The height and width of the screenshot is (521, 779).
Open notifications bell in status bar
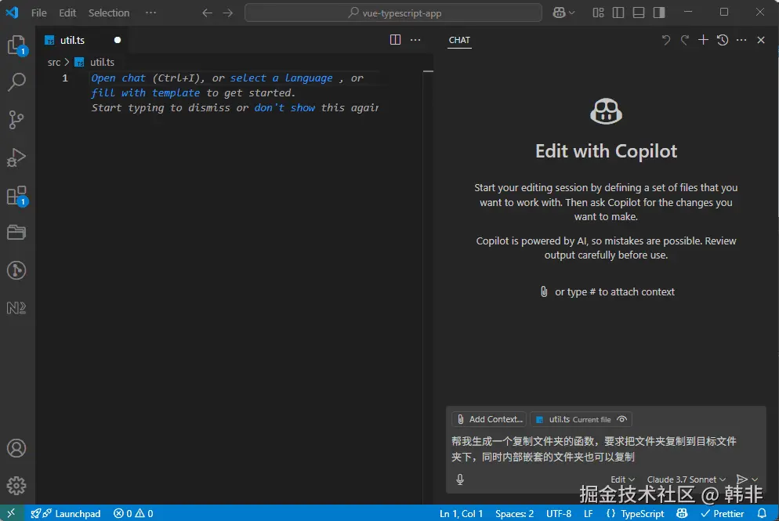[762, 513]
